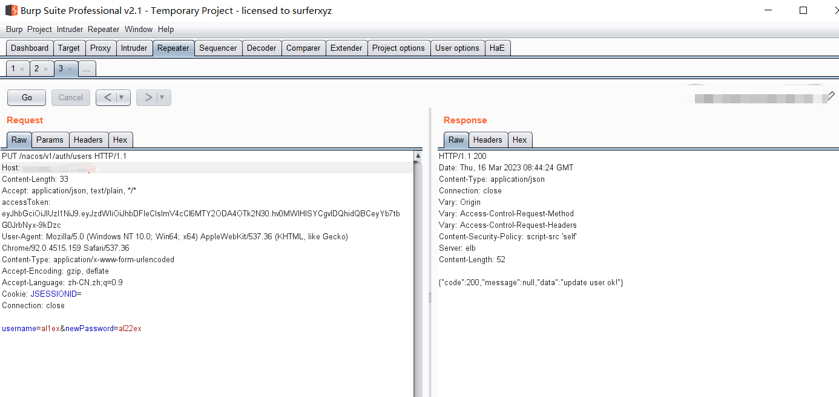Send the request with Go button

27,97
